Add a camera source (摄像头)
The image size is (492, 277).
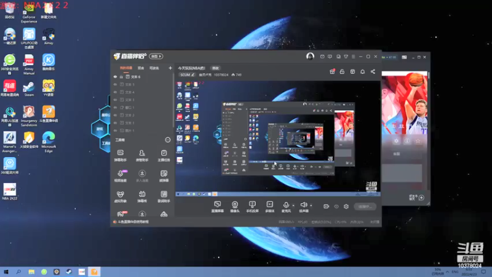[235, 207]
